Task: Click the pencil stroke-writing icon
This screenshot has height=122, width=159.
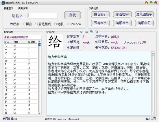Action: click(87, 32)
